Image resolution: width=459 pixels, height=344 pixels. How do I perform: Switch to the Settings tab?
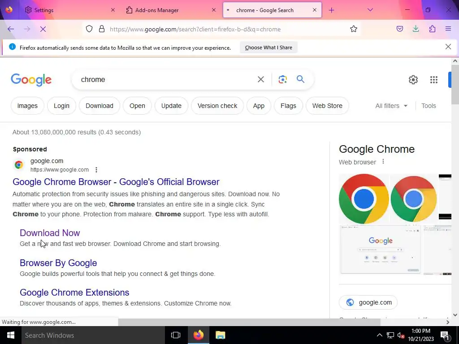(69, 10)
